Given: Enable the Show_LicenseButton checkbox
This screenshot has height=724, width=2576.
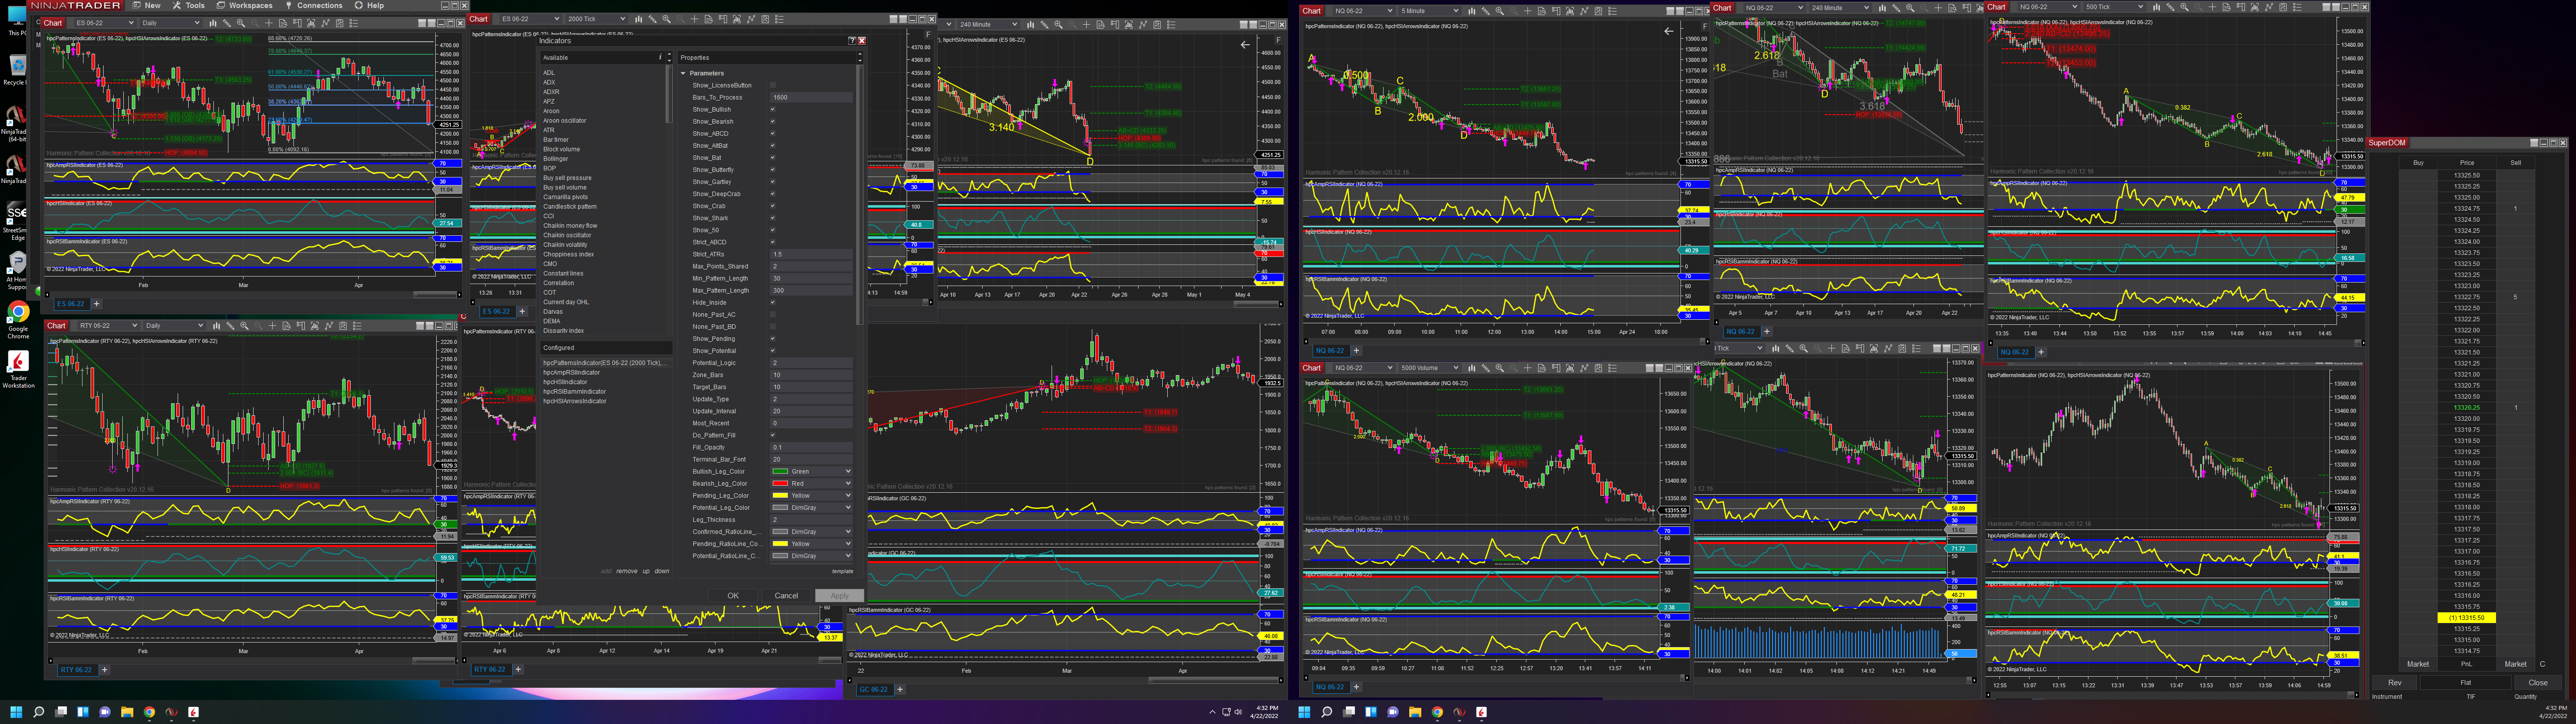Looking at the screenshot, I should click(x=772, y=85).
